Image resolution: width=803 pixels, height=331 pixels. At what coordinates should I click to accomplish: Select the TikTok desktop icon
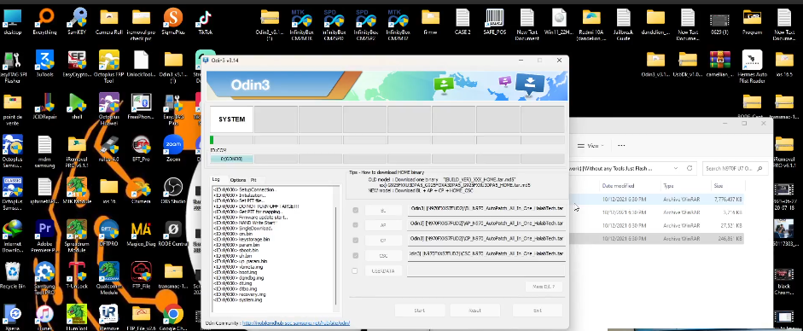[x=206, y=21]
